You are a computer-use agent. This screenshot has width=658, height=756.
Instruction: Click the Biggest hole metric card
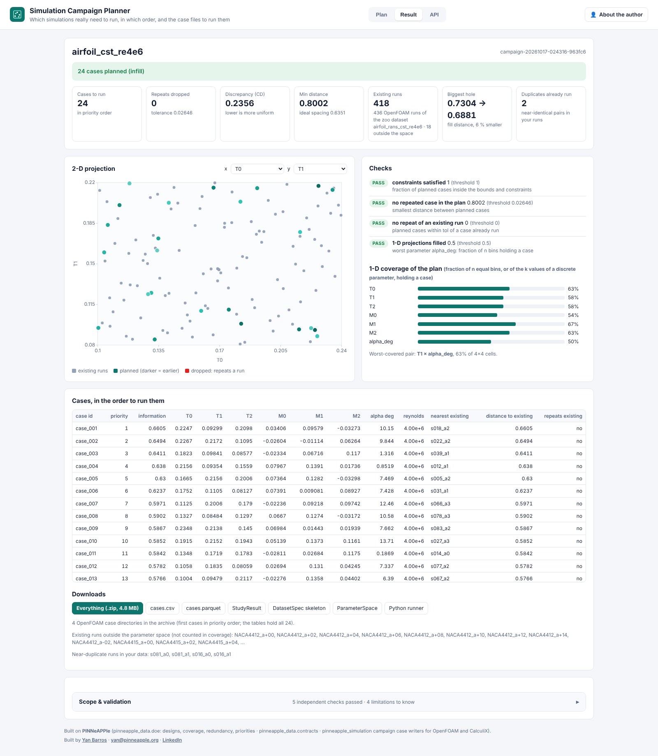tap(477, 114)
